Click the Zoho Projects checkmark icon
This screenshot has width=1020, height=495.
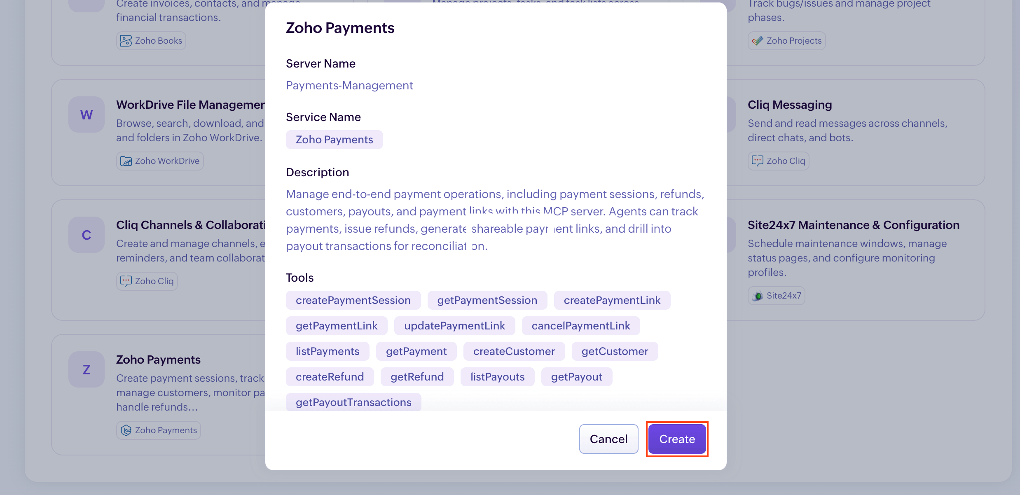pos(757,41)
